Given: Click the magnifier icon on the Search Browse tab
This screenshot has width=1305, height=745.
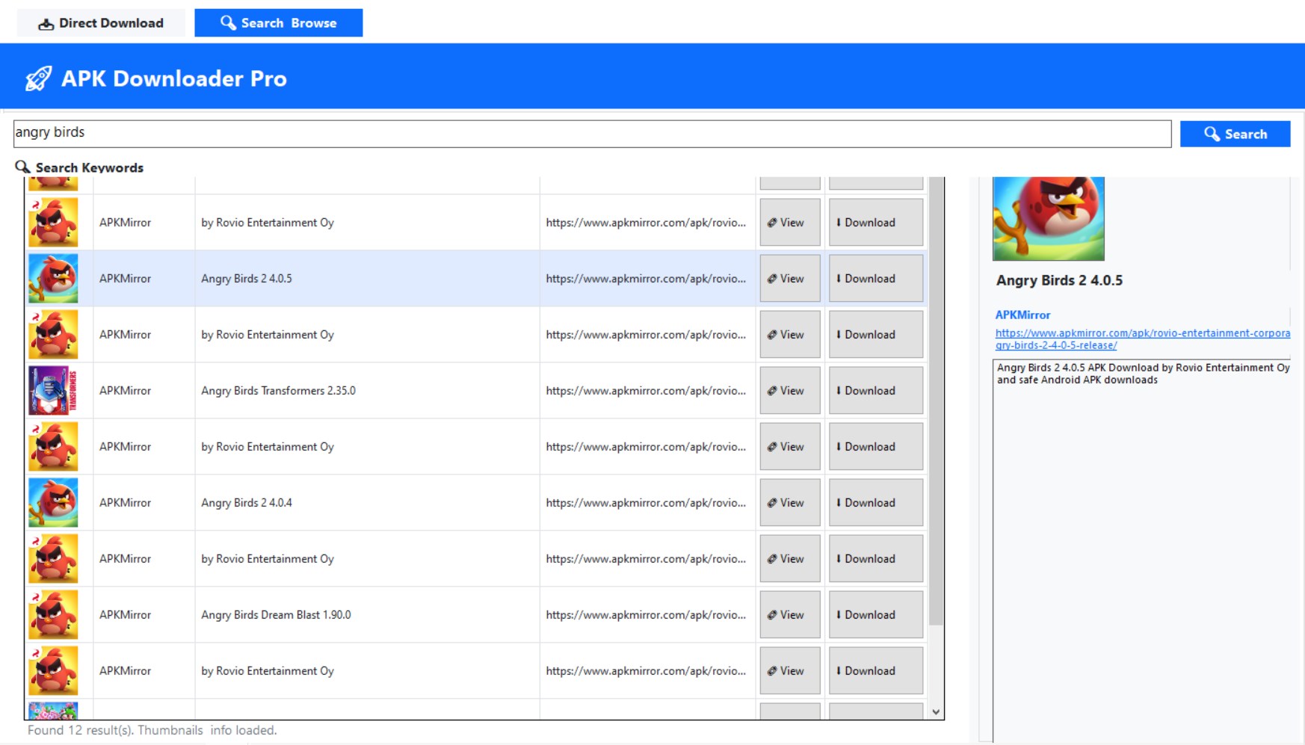Looking at the screenshot, I should 228,22.
